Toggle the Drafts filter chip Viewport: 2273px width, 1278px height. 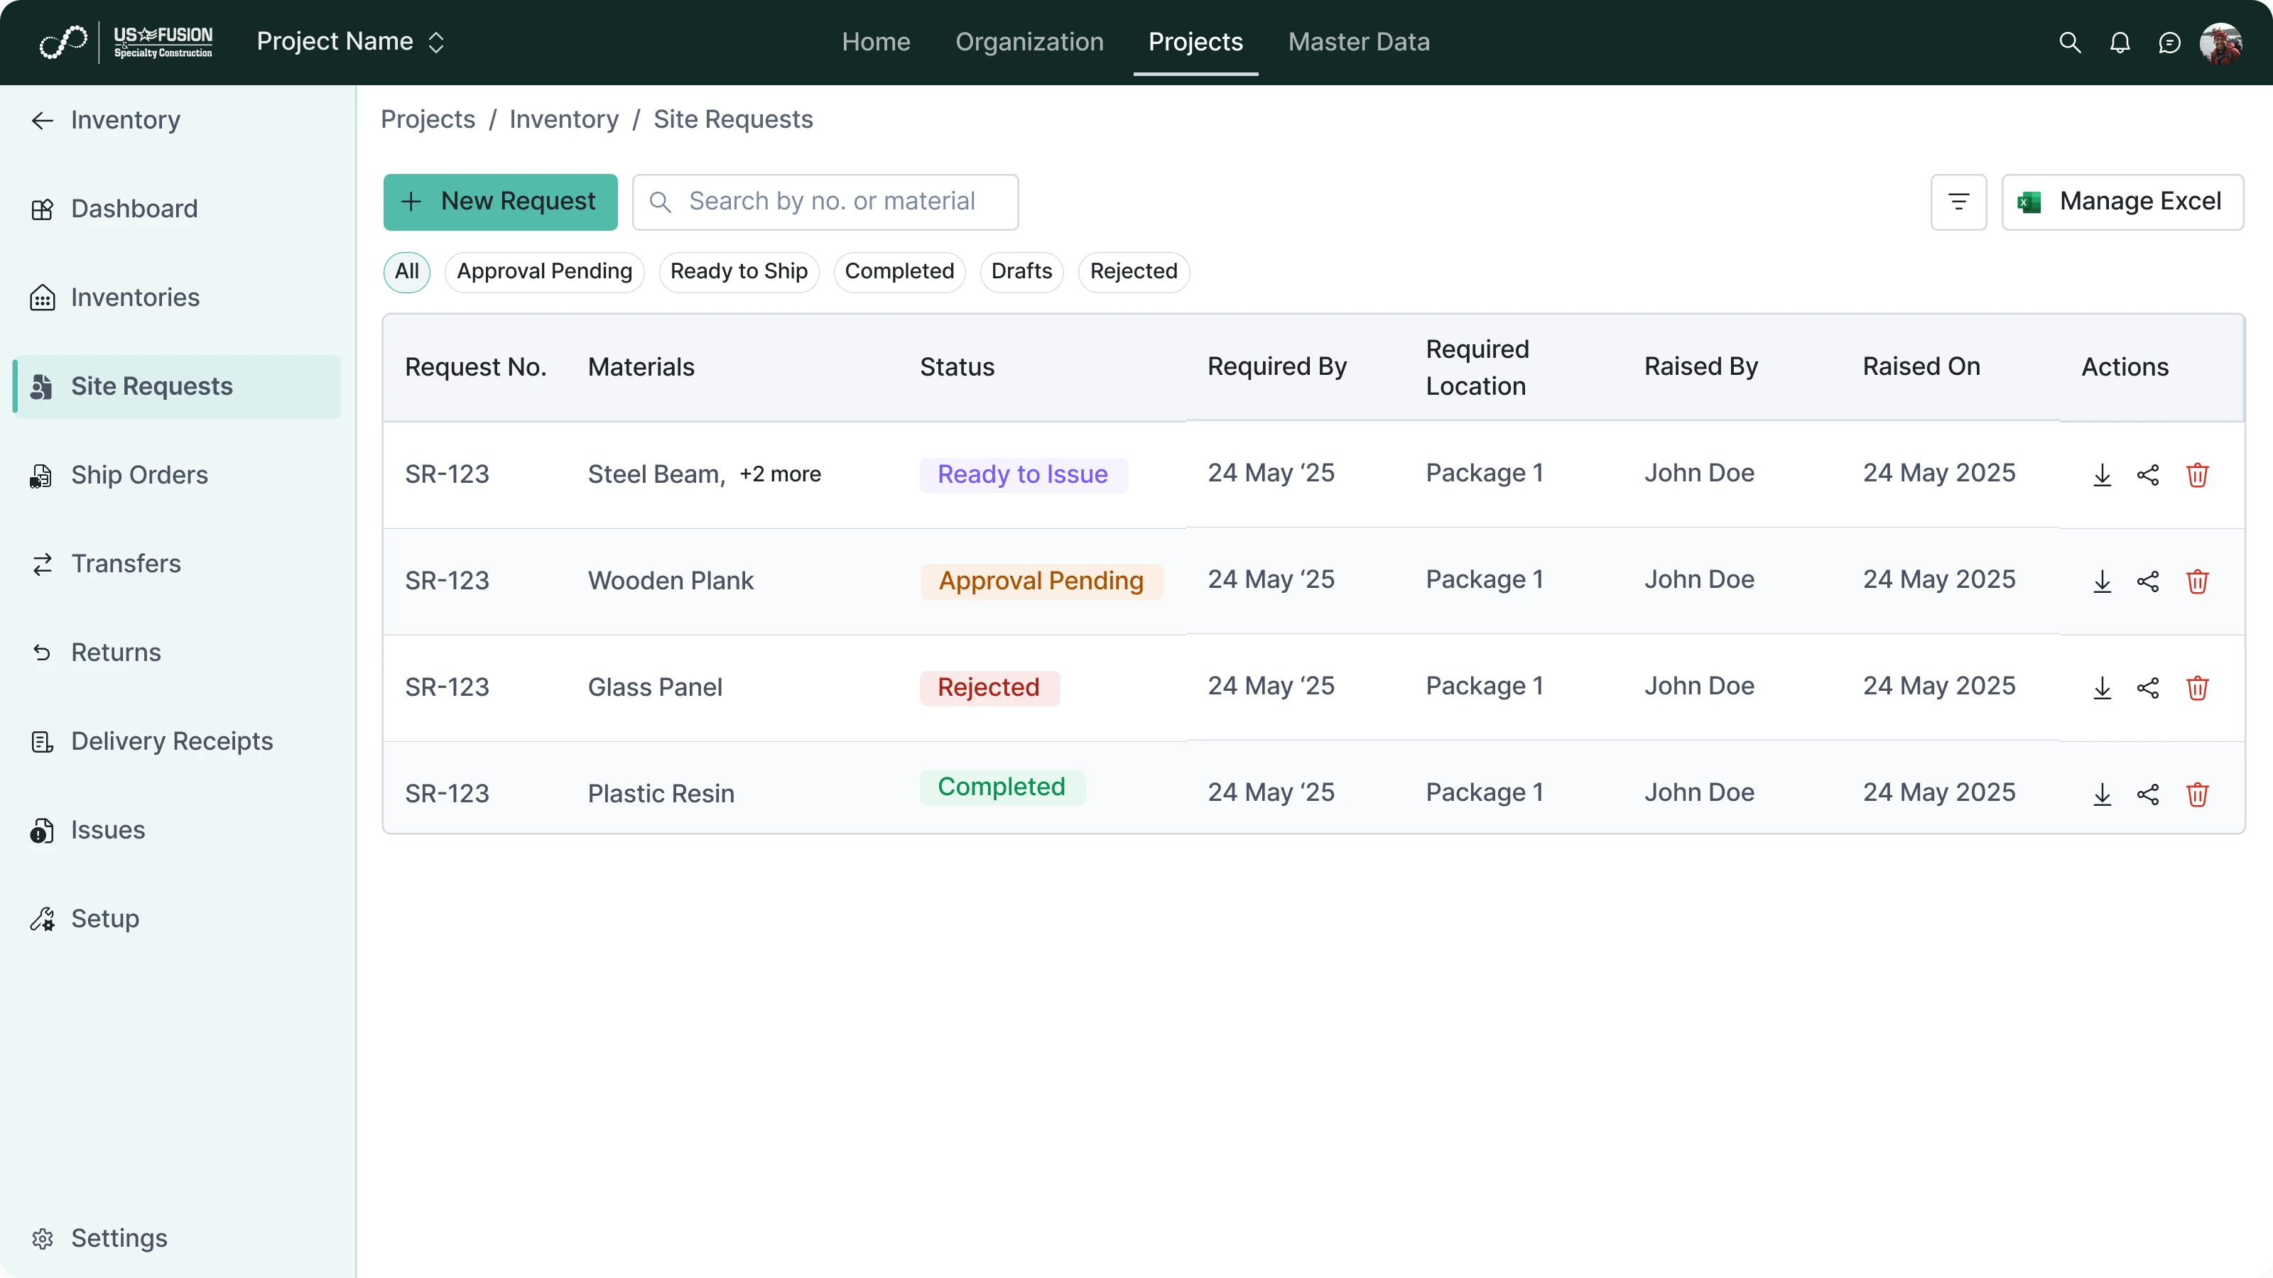(1021, 271)
